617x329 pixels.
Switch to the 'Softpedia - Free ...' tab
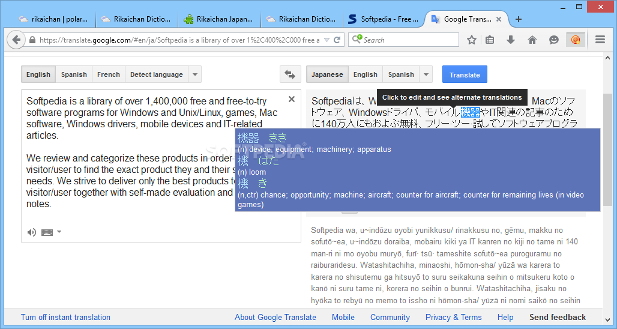click(385, 19)
